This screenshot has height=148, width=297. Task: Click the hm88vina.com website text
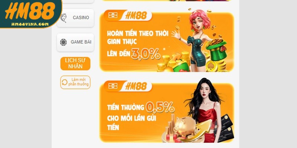[x=30, y=24]
